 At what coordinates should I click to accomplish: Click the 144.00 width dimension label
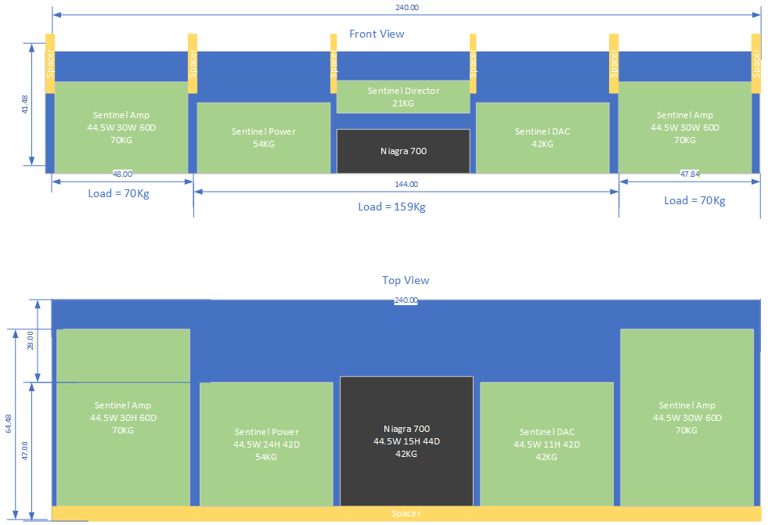point(406,184)
